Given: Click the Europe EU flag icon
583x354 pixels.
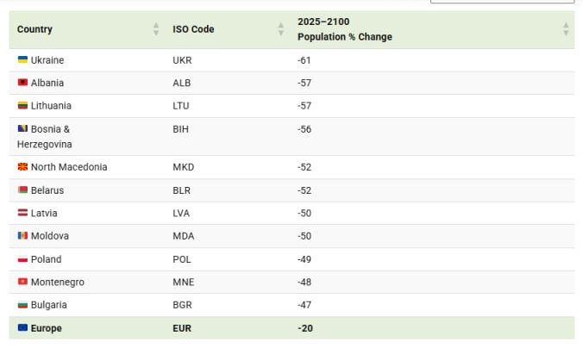Looking at the screenshot, I should tap(22, 328).
